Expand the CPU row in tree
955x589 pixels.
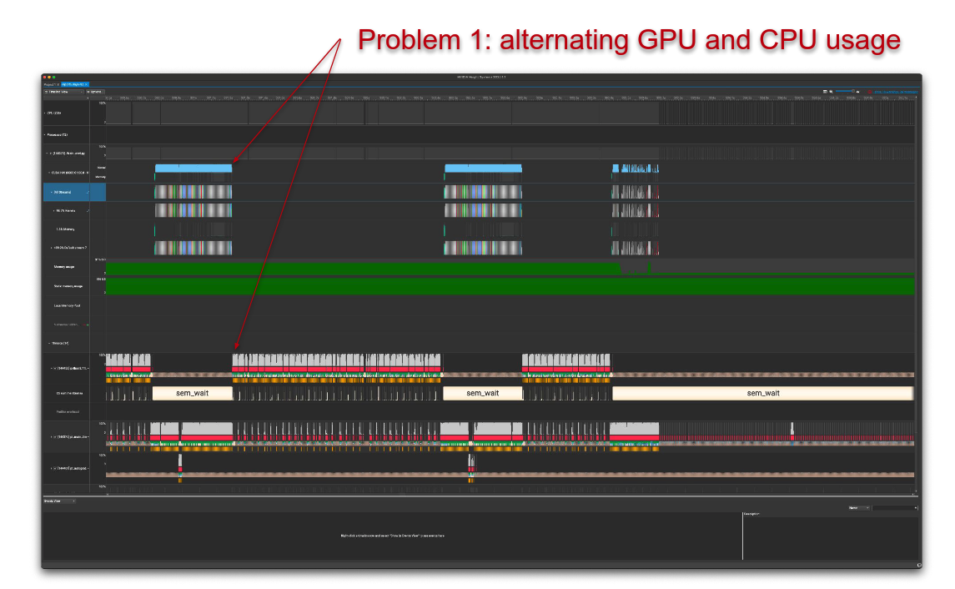point(45,112)
